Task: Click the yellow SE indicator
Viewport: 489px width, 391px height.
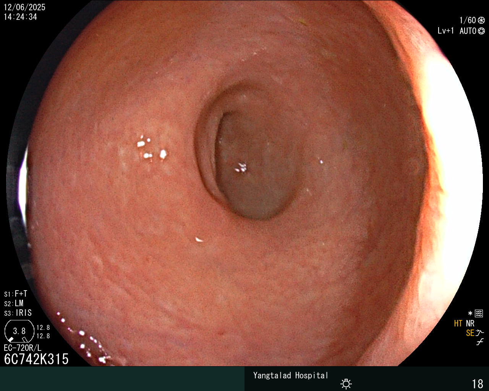Action: coord(470,333)
